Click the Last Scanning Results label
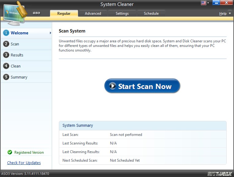 pyautogui.click(x=80, y=143)
